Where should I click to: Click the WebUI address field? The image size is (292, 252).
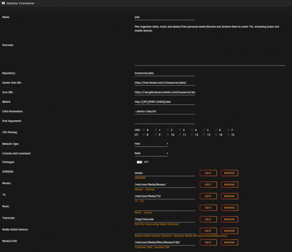click(165, 102)
